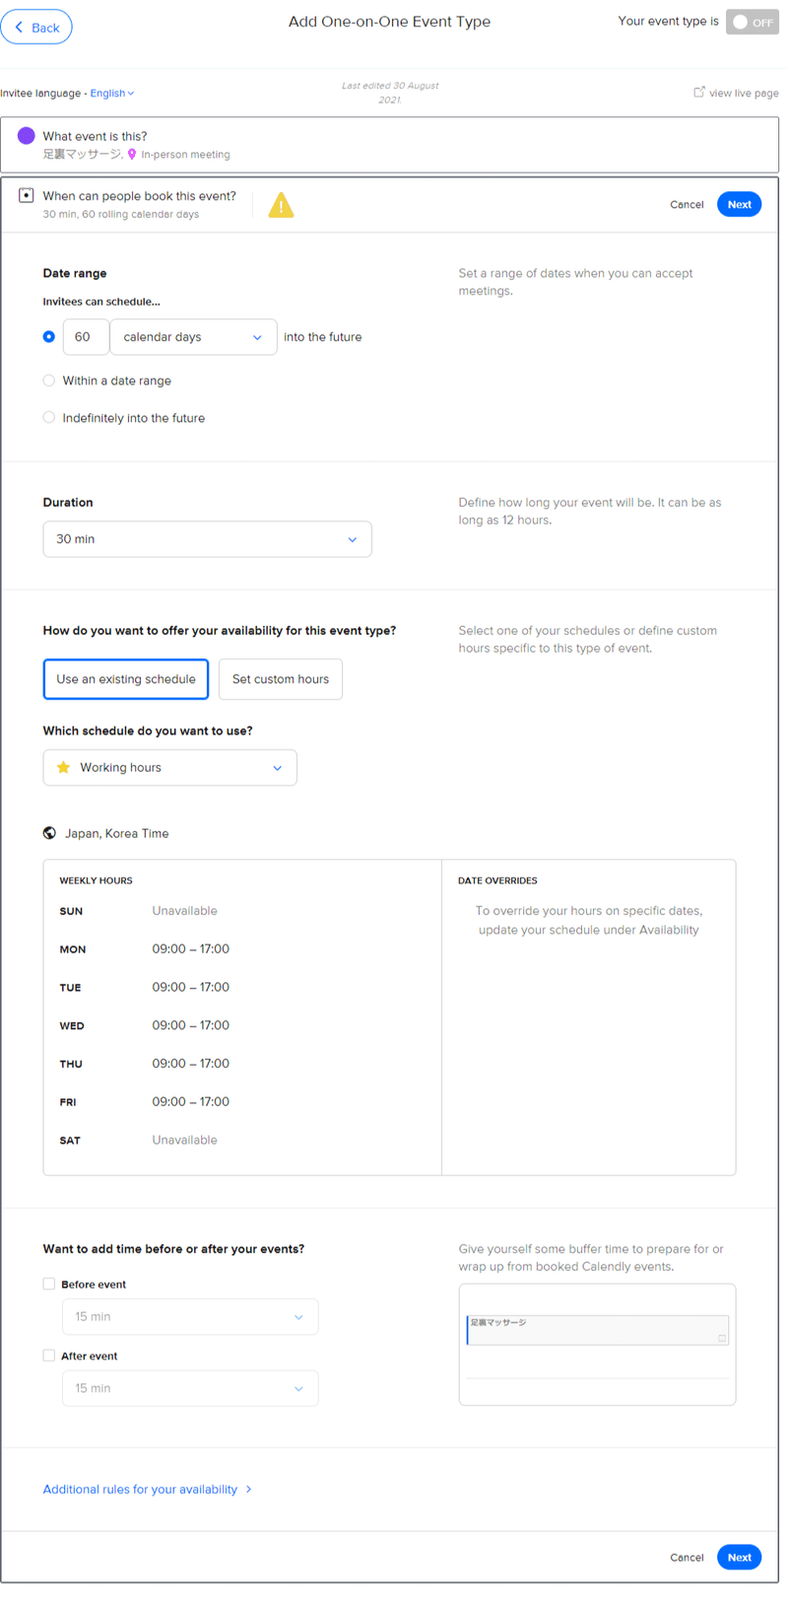Click the number of days input field
This screenshot has height=1606, width=788.
[85, 337]
